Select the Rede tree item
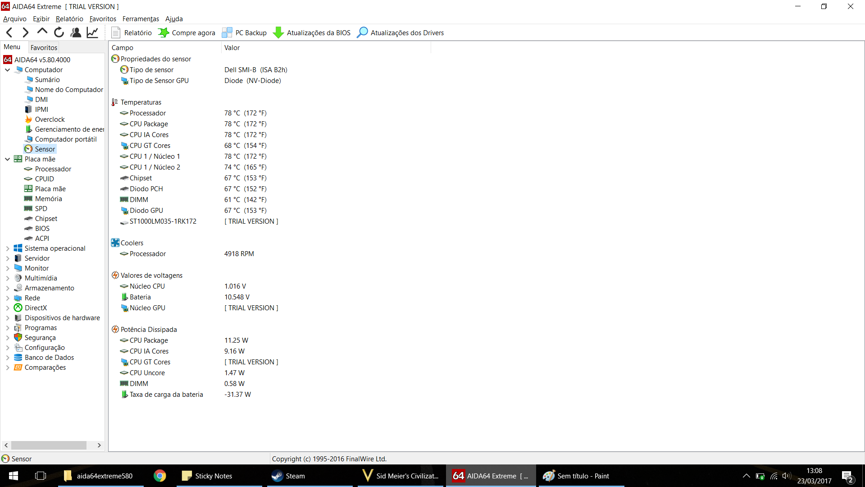865x487 pixels. pyautogui.click(x=32, y=298)
